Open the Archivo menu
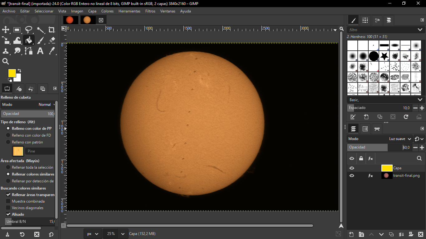The height and width of the screenshot is (239, 426). (x=9, y=11)
